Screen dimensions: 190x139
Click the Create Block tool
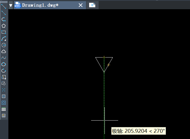click(x=4, y=83)
